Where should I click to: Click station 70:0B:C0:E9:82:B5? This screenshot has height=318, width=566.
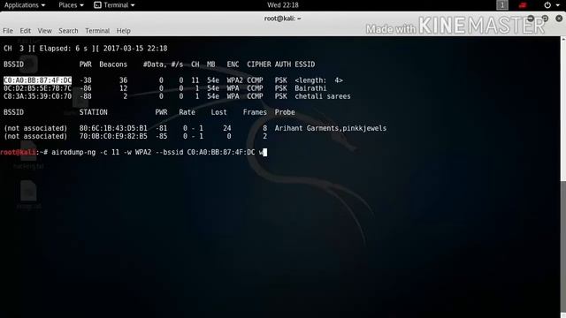(113, 136)
